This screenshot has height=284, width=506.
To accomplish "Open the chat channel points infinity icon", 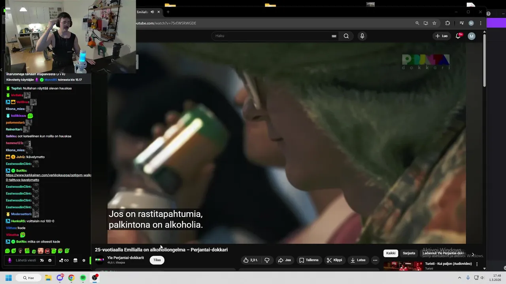I will point(64,260).
